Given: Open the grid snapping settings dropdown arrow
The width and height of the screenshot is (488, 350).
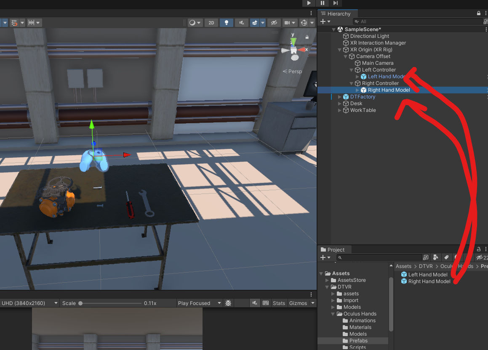Looking at the screenshot, I should click(x=22, y=23).
